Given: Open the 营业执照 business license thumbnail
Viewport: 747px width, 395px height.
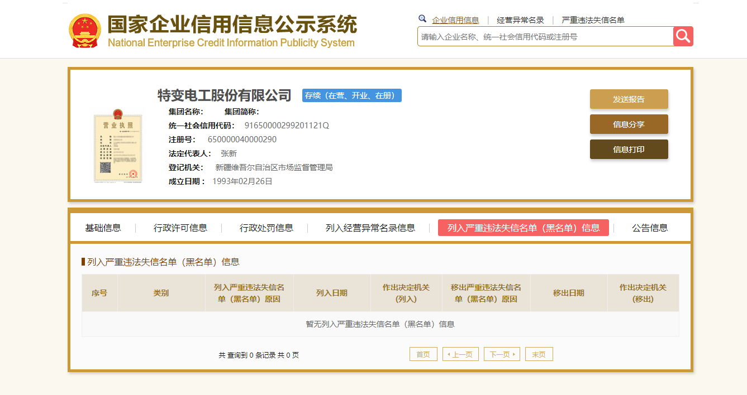Looking at the screenshot, I should click(x=118, y=146).
